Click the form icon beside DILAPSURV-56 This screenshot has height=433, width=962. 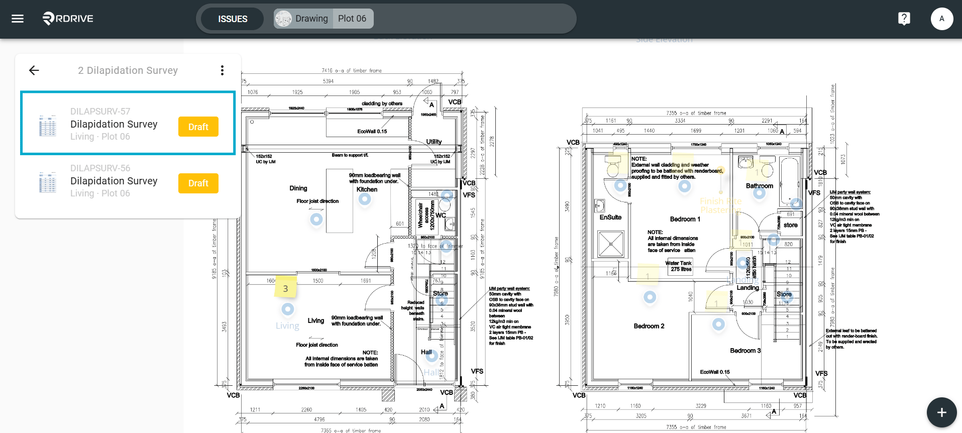[48, 182]
